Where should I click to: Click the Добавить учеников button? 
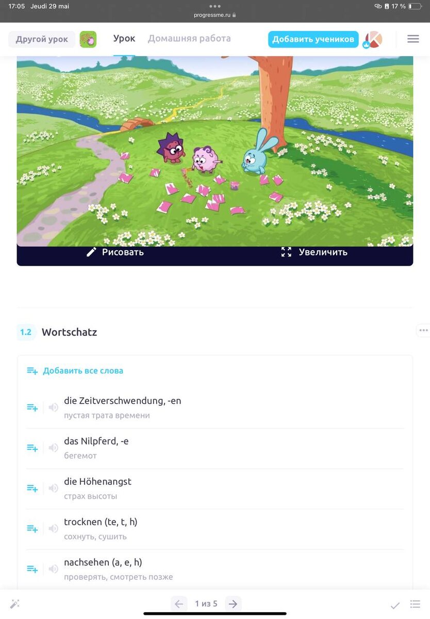[x=313, y=39]
